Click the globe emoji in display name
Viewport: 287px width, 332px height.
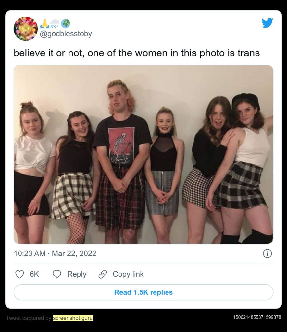[x=65, y=24]
